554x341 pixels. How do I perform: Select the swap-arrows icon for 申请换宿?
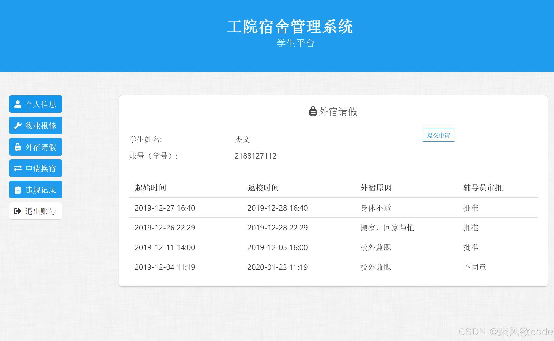pyautogui.click(x=17, y=168)
